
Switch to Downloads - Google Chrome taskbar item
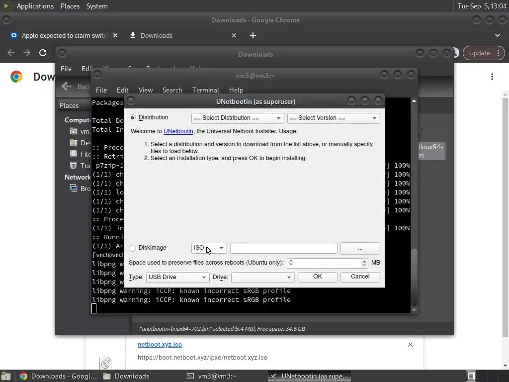click(x=58, y=376)
